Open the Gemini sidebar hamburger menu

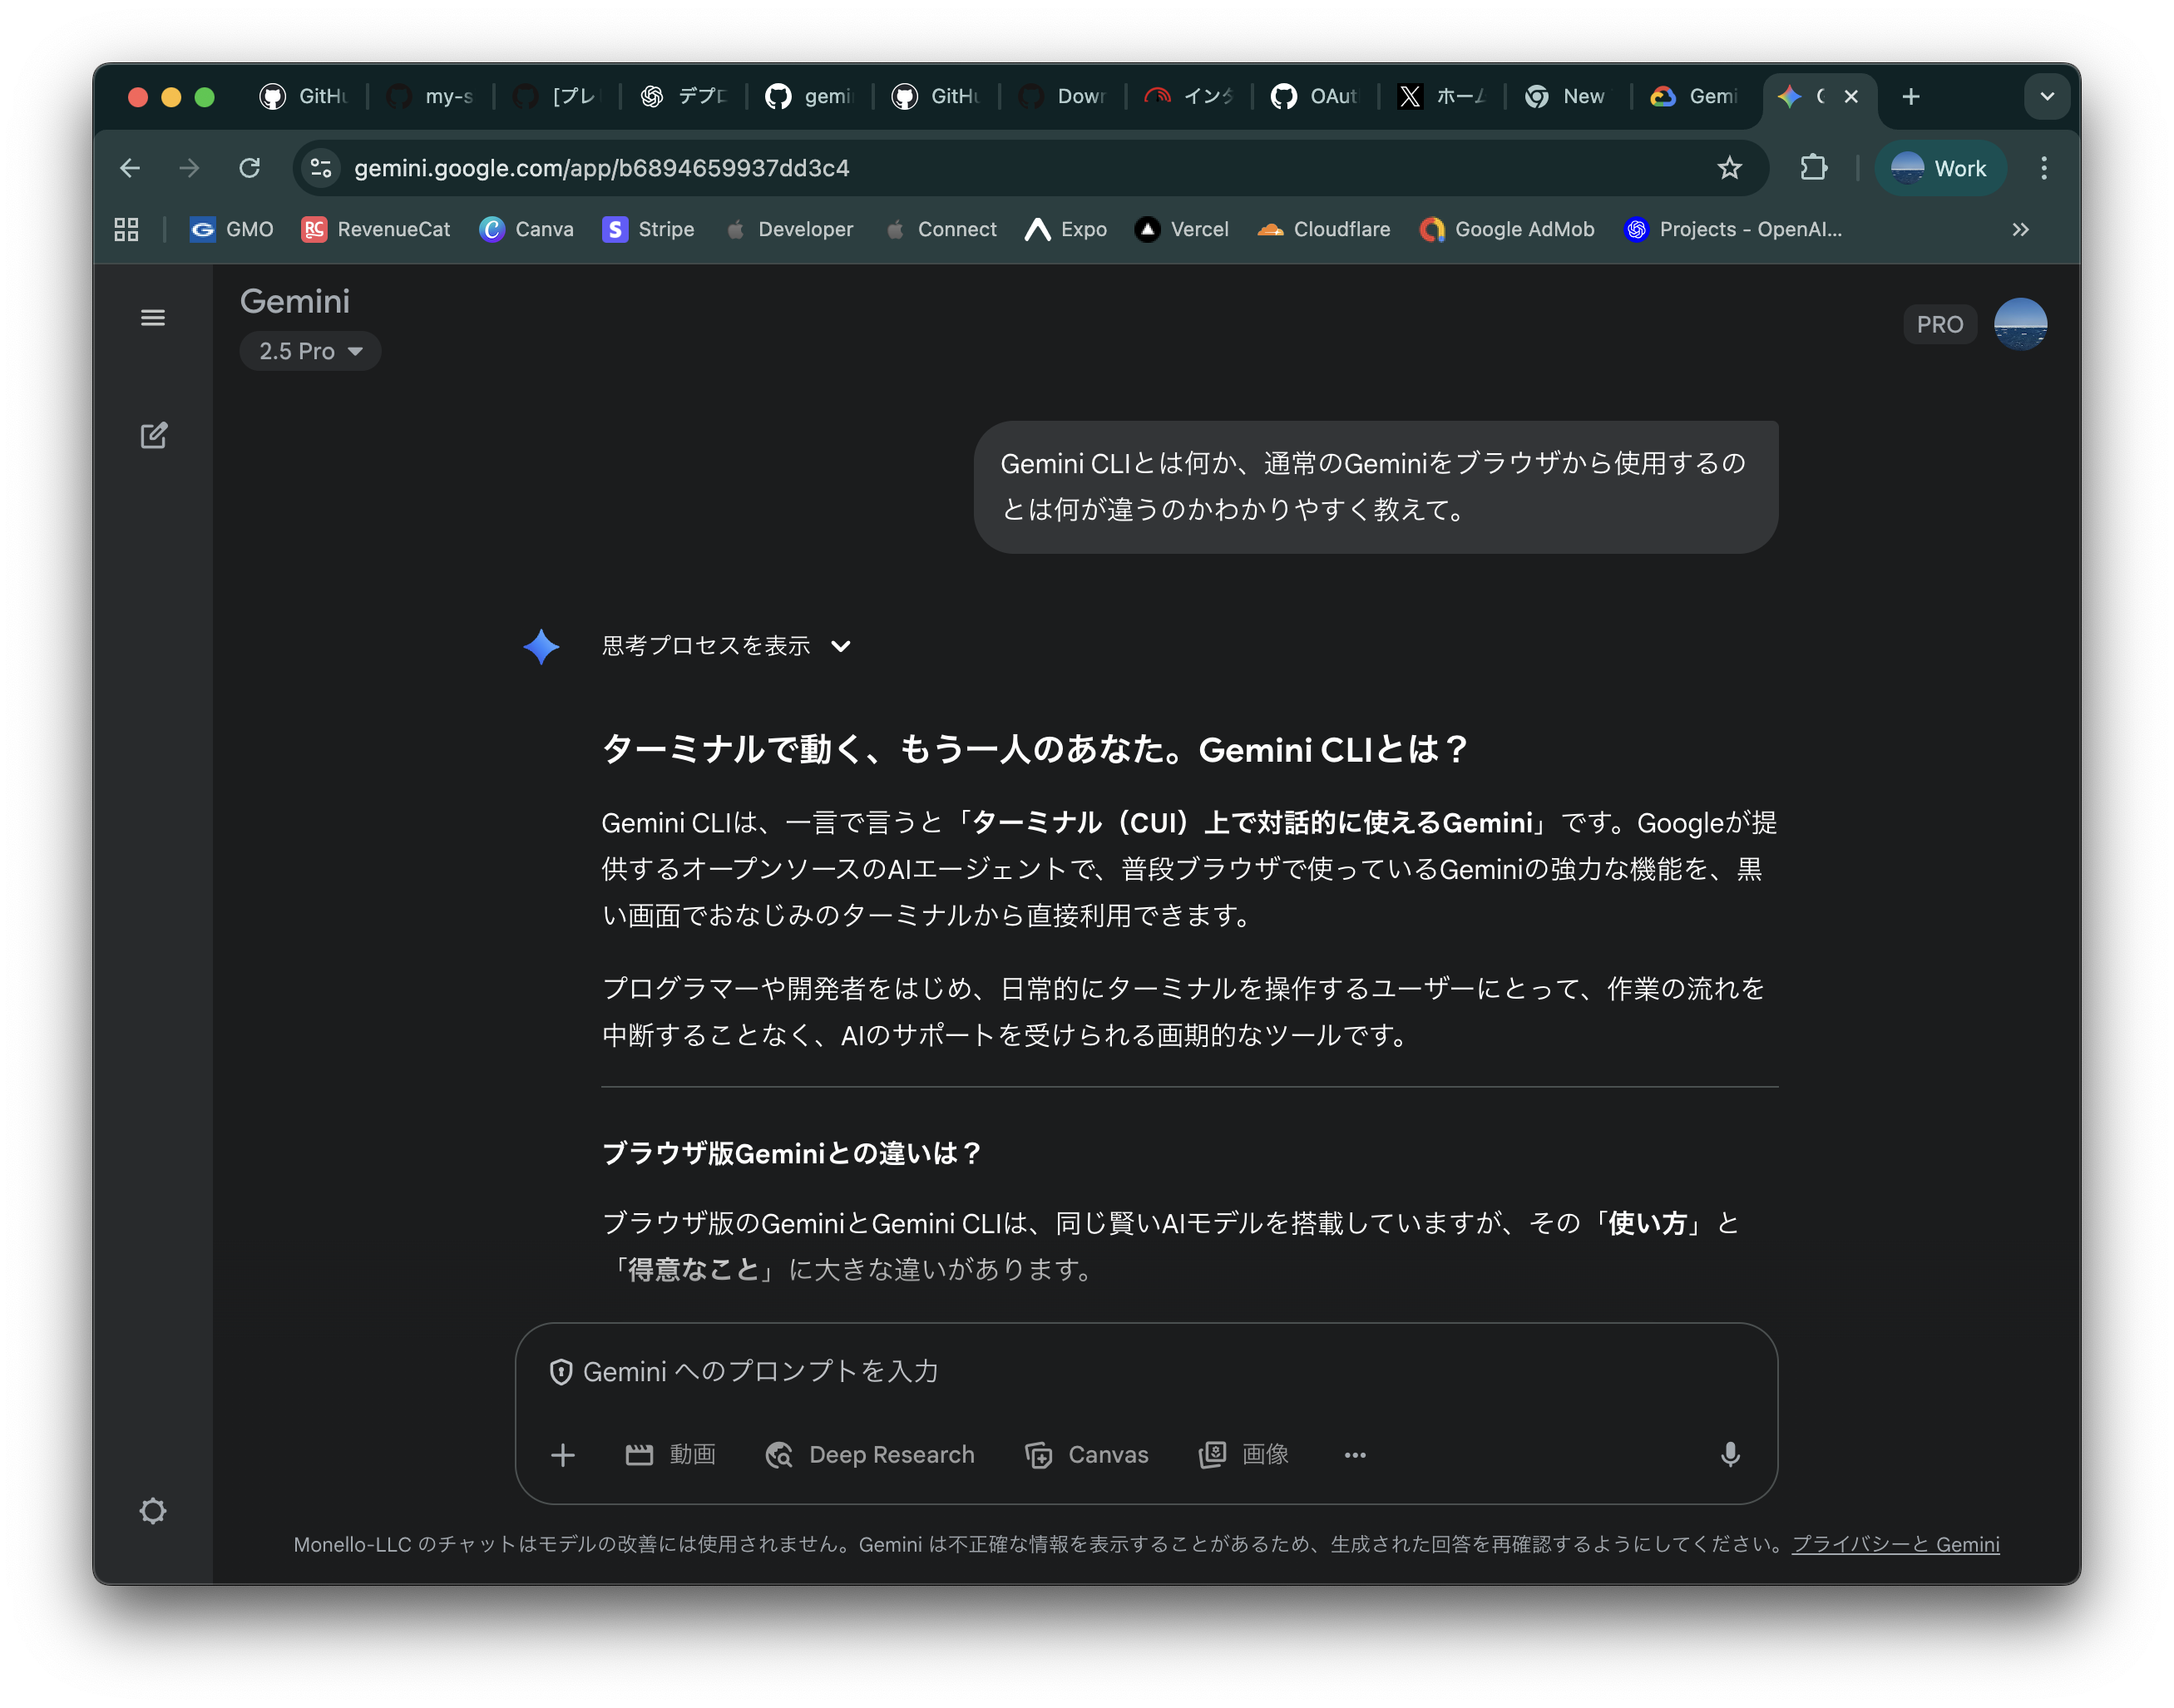[153, 318]
